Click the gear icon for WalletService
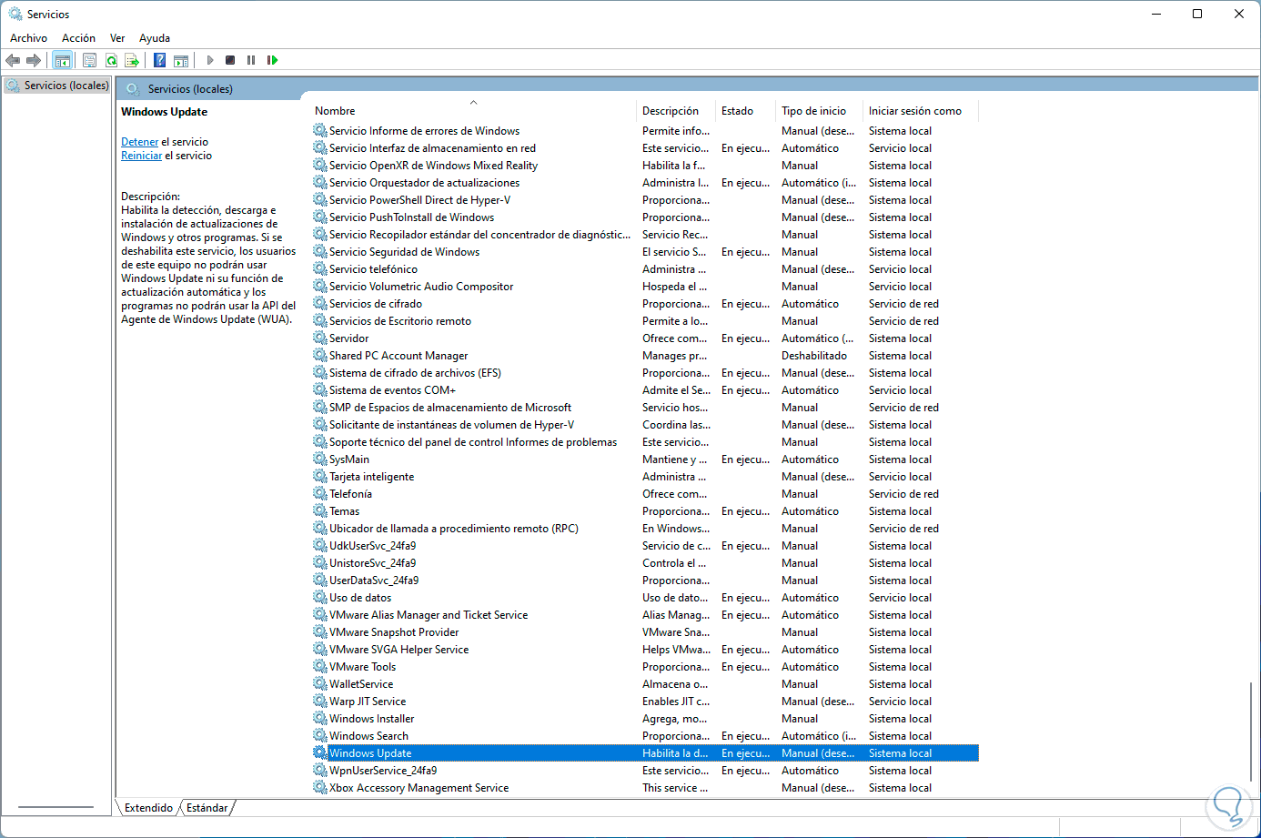Viewport: 1261px width, 838px height. pos(319,684)
